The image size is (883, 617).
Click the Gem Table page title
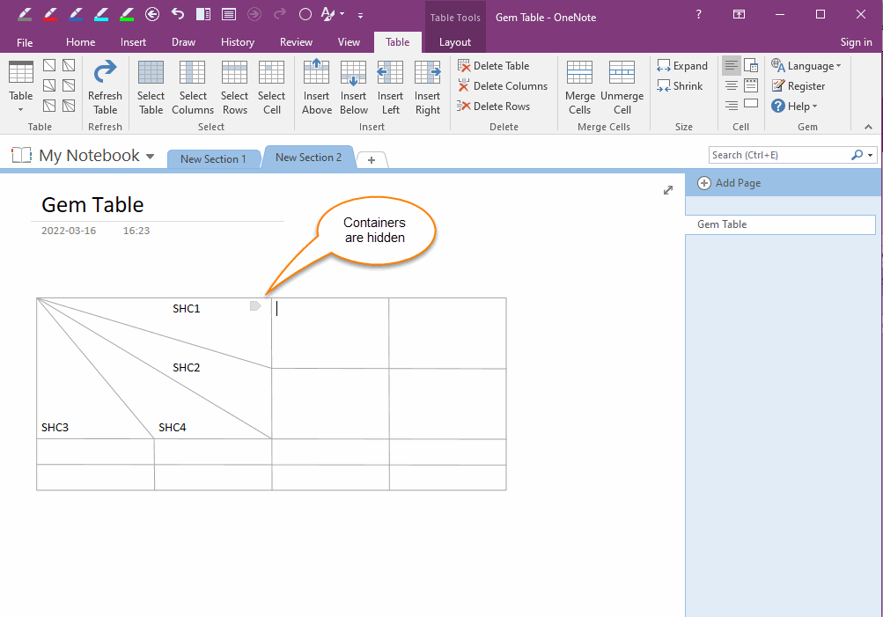93,205
